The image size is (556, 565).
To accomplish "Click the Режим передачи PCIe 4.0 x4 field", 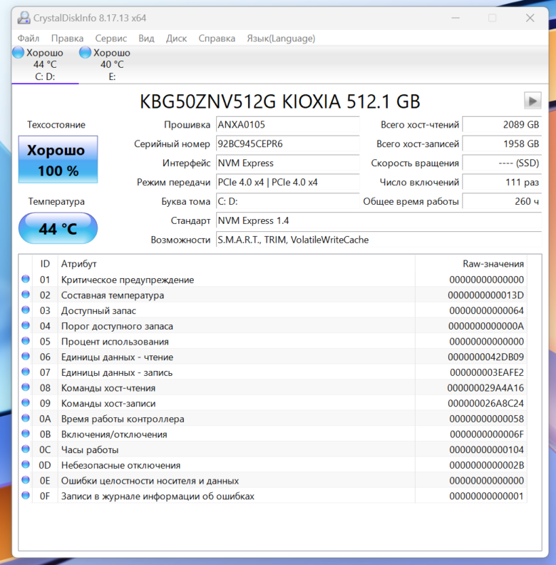I will (288, 182).
